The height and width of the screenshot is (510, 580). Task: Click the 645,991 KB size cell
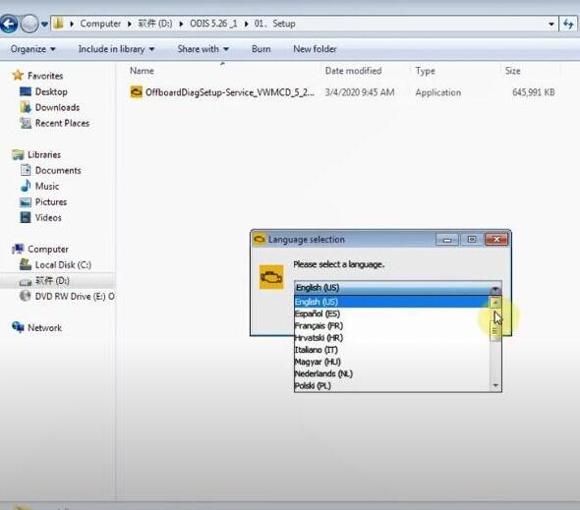533,92
